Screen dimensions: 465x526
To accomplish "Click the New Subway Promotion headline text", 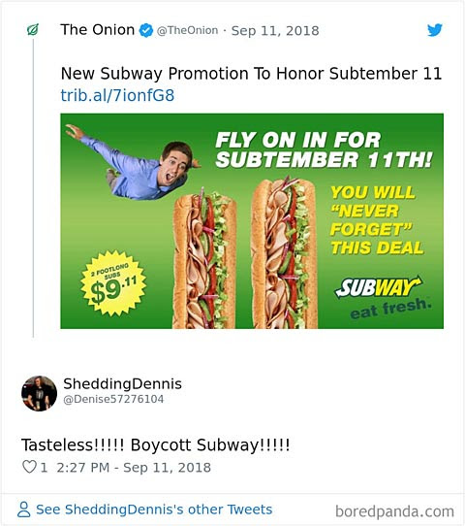I will pyautogui.click(x=251, y=74).
